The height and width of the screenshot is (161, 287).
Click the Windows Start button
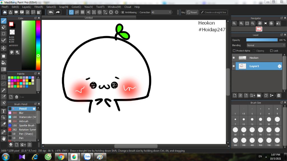coord(6,157)
